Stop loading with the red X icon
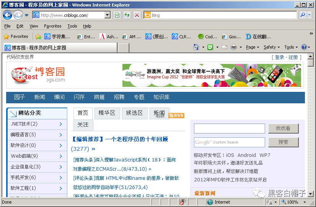316x207 pixels. (137, 15)
